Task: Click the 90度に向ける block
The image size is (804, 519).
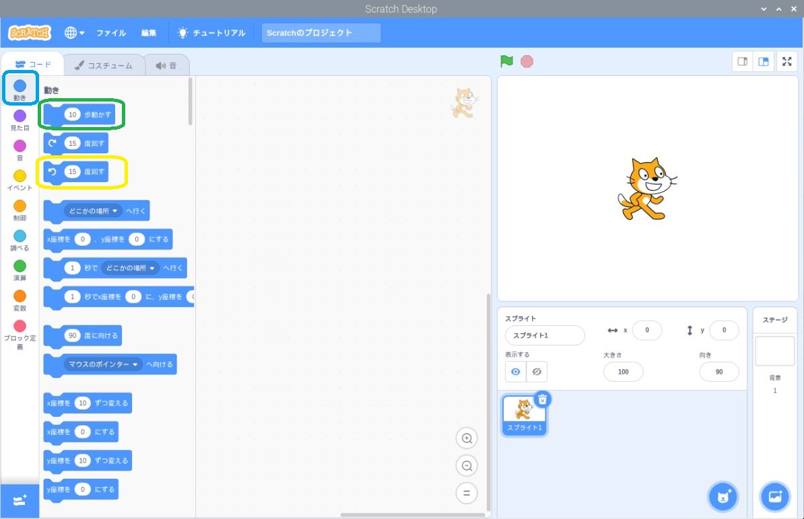Action: pyautogui.click(x=83, y=335)
